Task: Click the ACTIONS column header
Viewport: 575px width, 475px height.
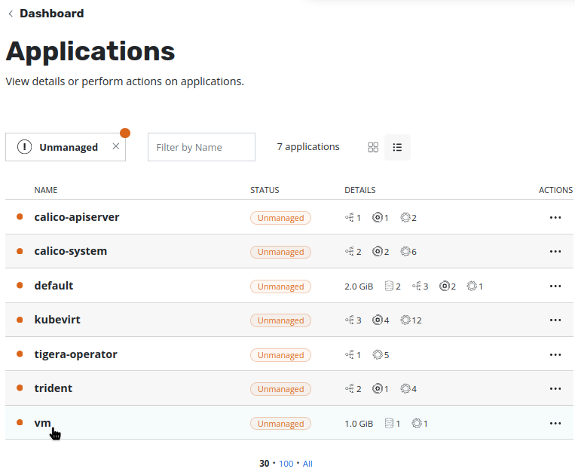Action: (555, 190)
